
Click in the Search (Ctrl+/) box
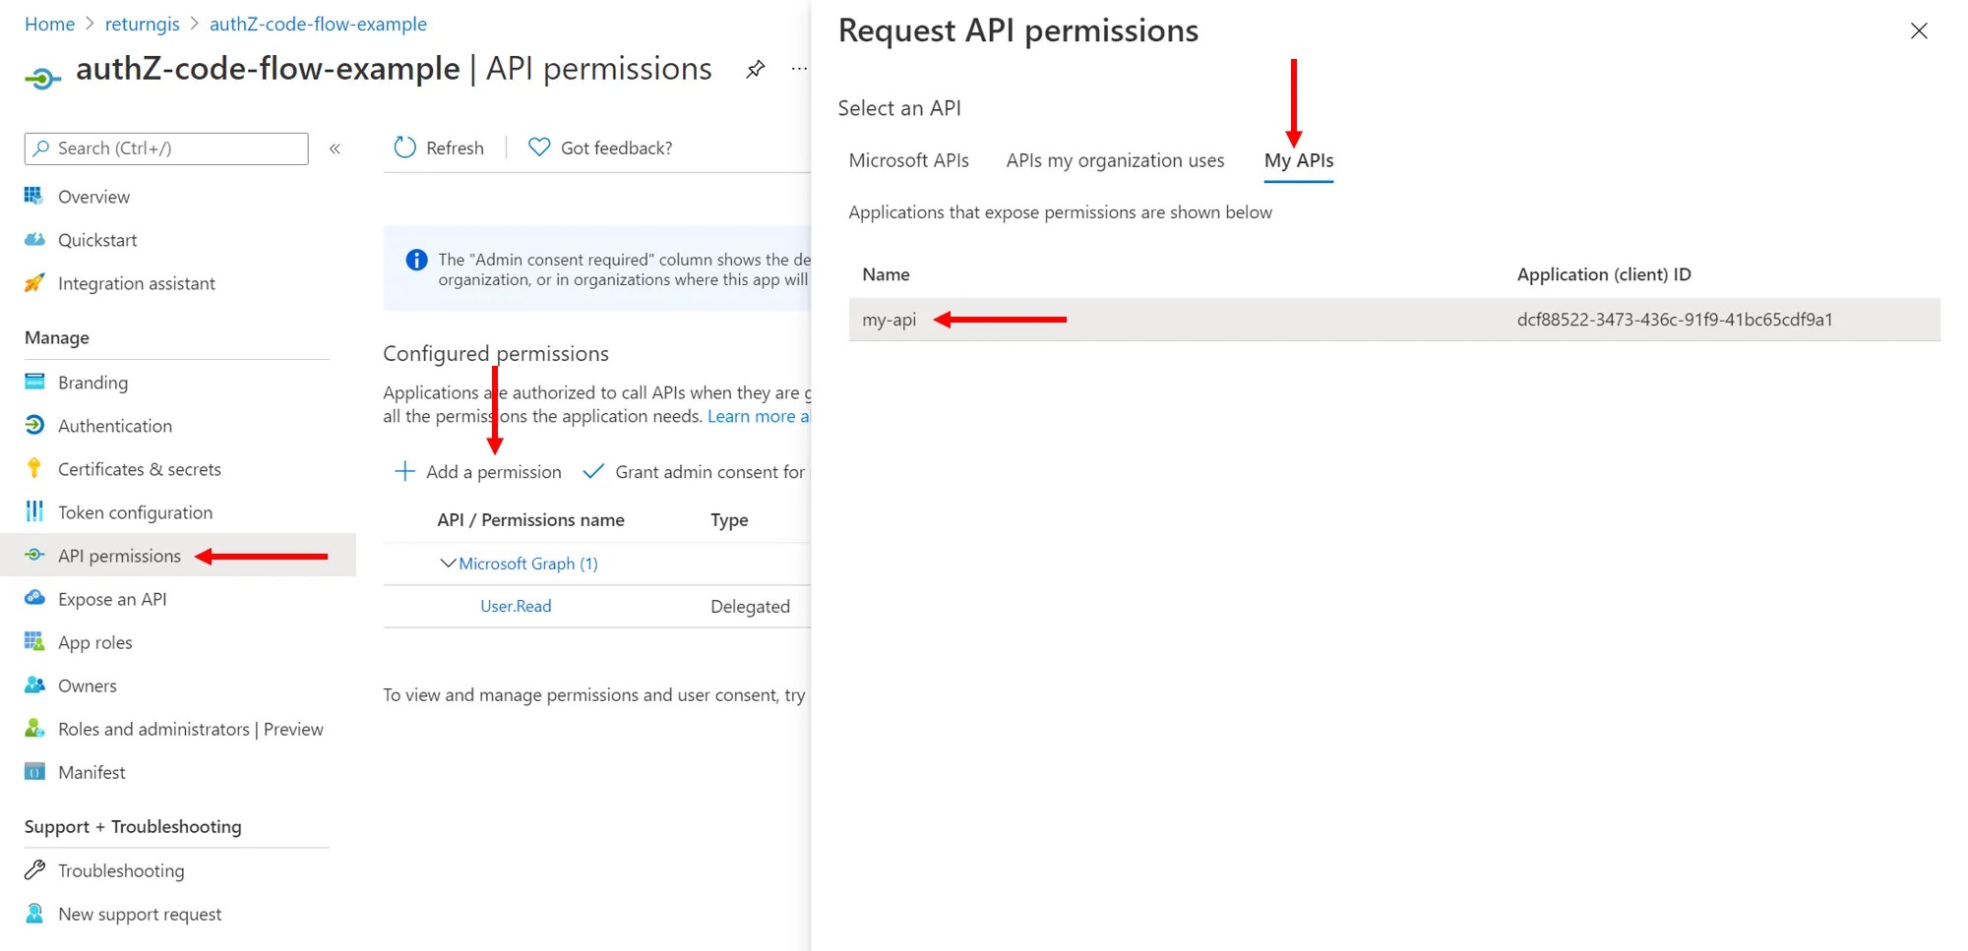tap(166, 149)
